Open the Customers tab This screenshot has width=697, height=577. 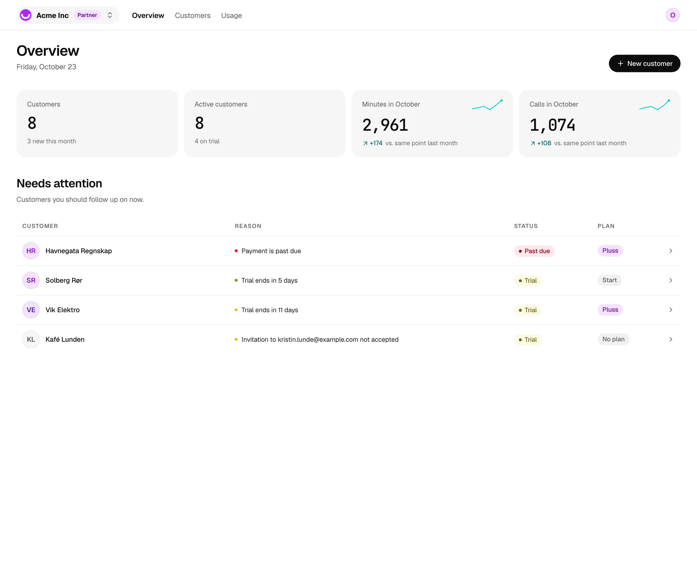pos(193,16)
